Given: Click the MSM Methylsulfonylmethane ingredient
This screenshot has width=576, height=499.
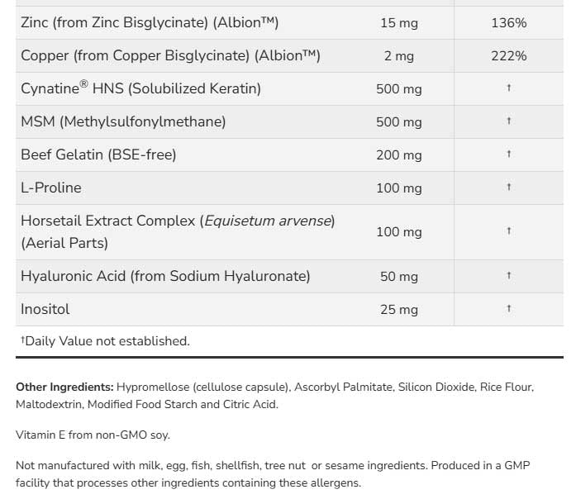Looking at the screenshot, I should click(123, 121).
